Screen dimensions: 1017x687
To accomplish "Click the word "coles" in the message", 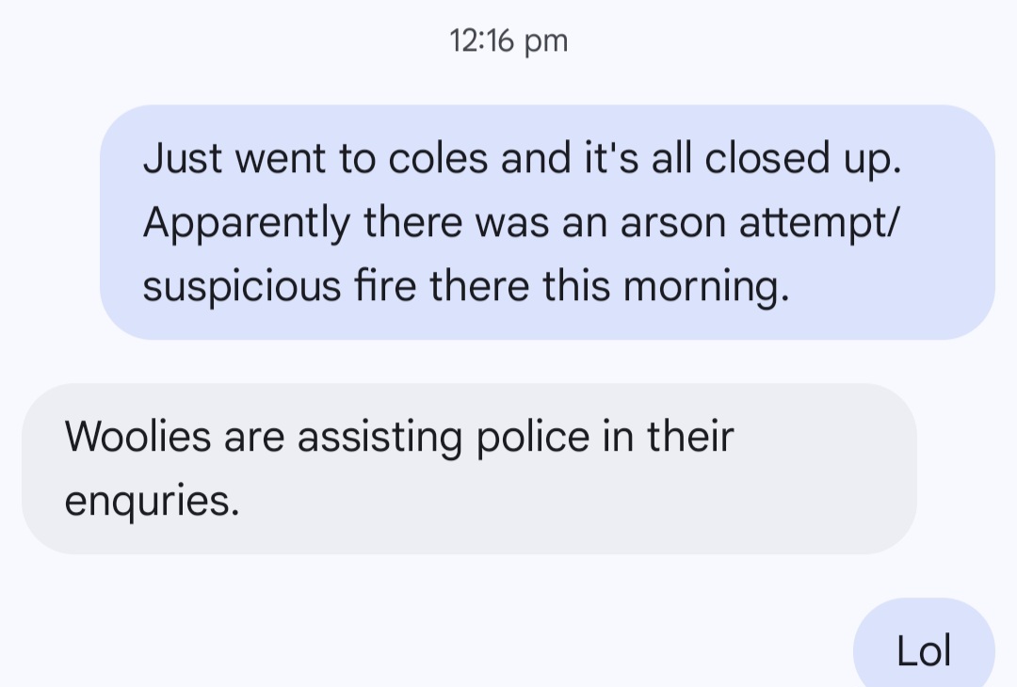I will tap(438, 159).
